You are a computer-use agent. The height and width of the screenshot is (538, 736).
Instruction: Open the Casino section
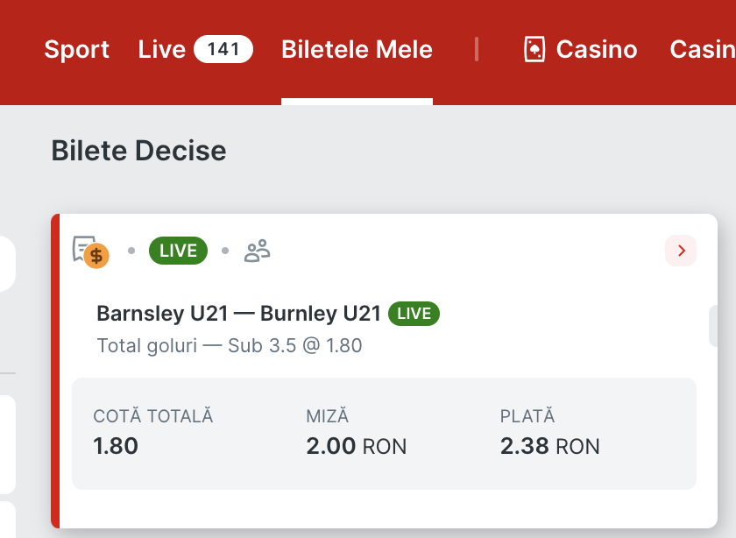click(597, 49)
